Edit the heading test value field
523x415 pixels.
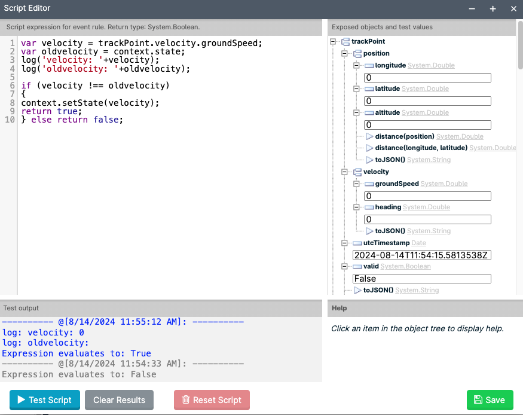pyautogui.click(x=427, y=219)
